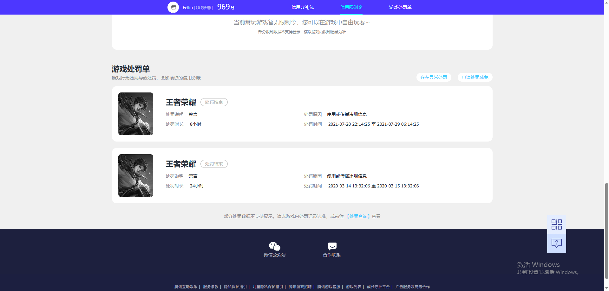Click the 微信公众号 label

click(x=275, y=255)
